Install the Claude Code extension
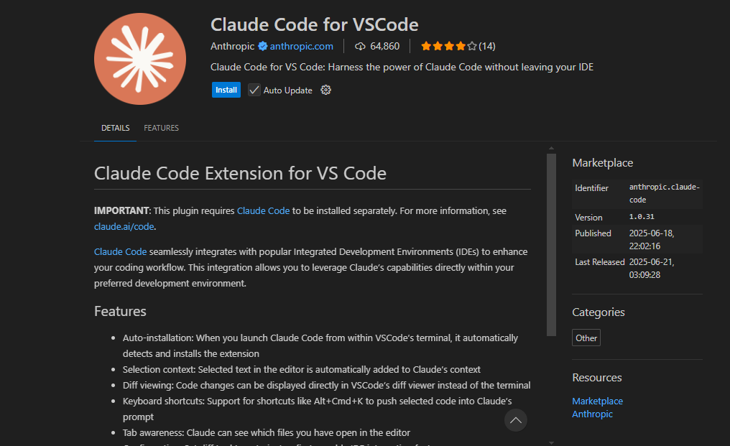Screen dimensions: 730x446 (226, 90)
